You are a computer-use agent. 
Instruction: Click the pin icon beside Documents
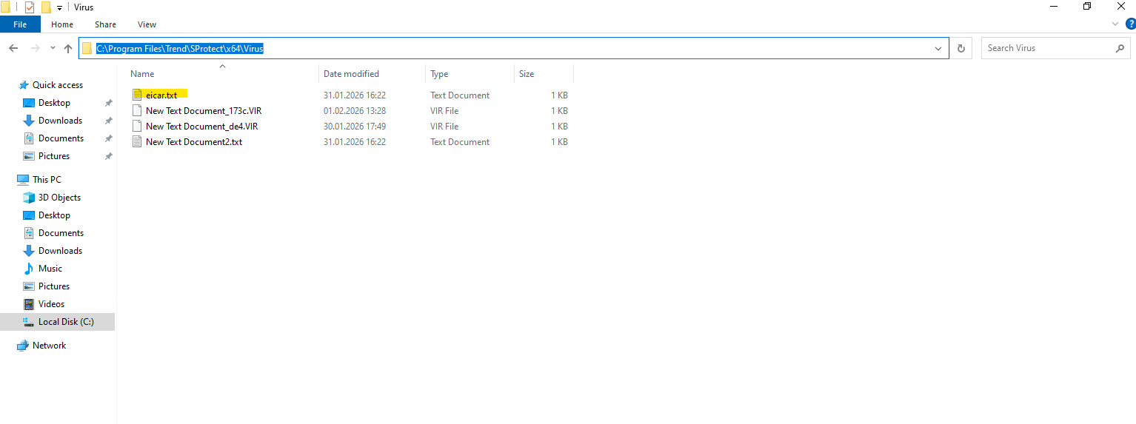click(x=108, y=138)
